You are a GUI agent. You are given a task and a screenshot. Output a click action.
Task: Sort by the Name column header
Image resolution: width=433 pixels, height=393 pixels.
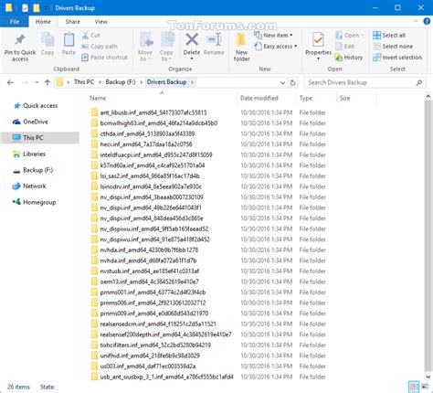[x=163, y=98]
